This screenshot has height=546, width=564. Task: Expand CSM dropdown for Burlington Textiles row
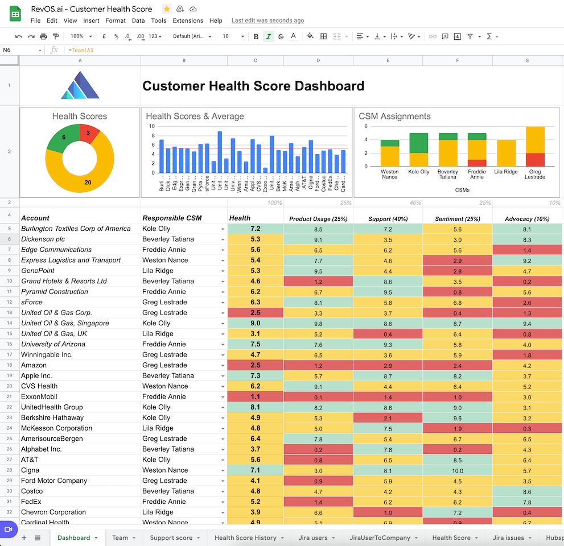pyautogui.click(x=223, y=229)
